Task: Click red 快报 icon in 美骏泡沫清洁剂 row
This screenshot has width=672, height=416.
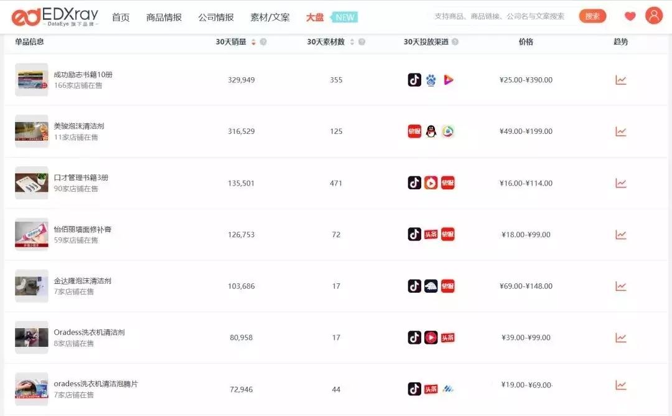Action: 414,131
